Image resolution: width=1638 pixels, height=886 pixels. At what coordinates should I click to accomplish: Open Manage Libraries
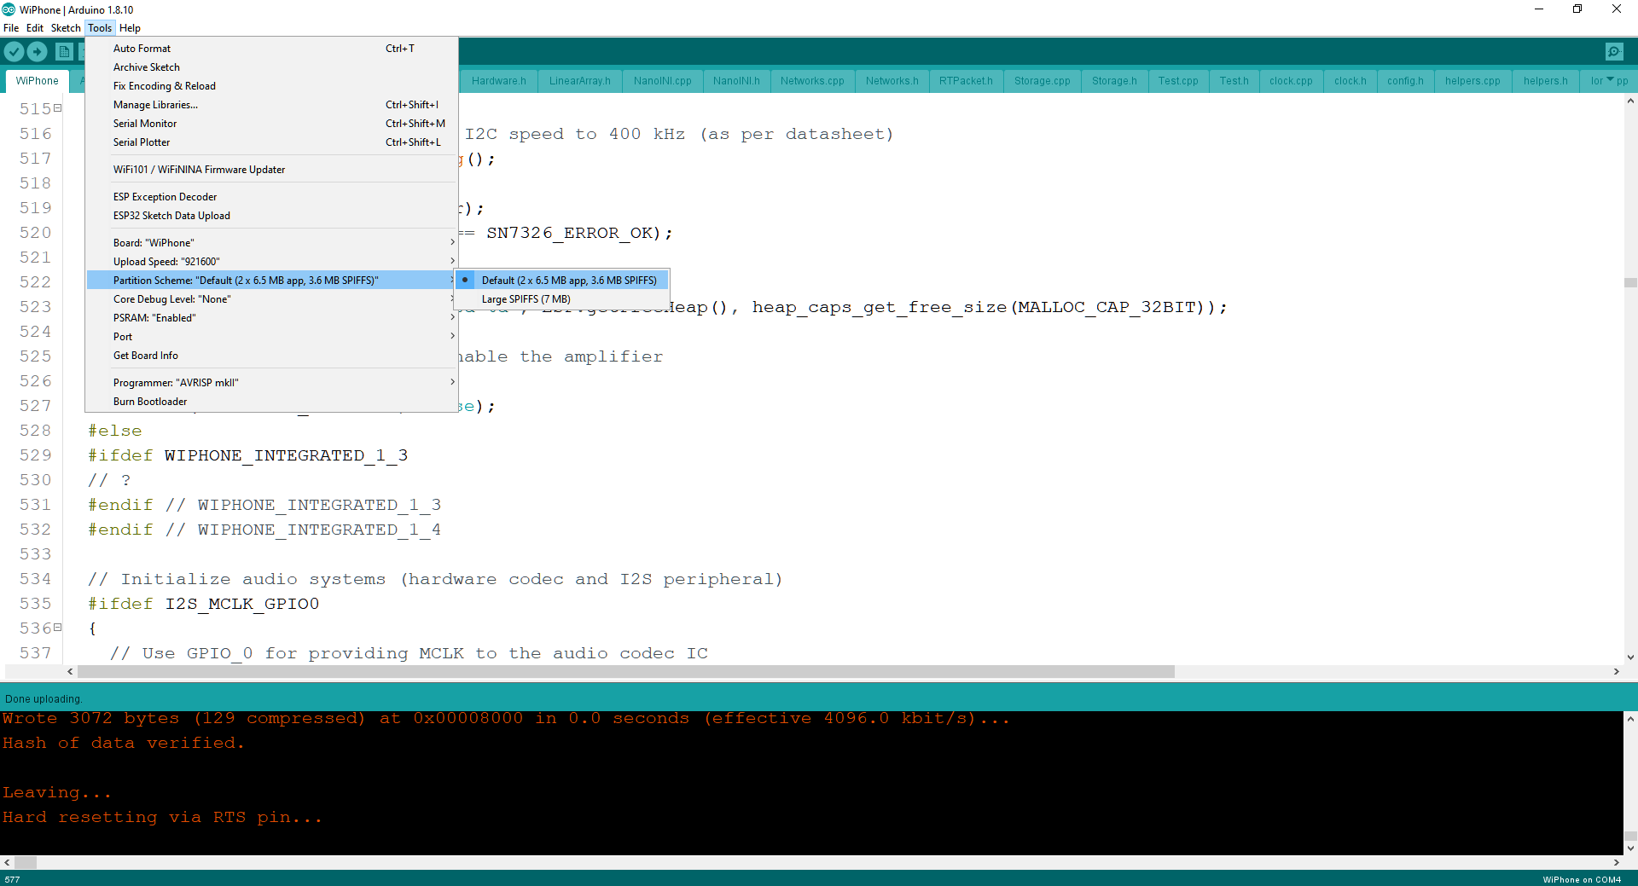(x=155, y=104)
